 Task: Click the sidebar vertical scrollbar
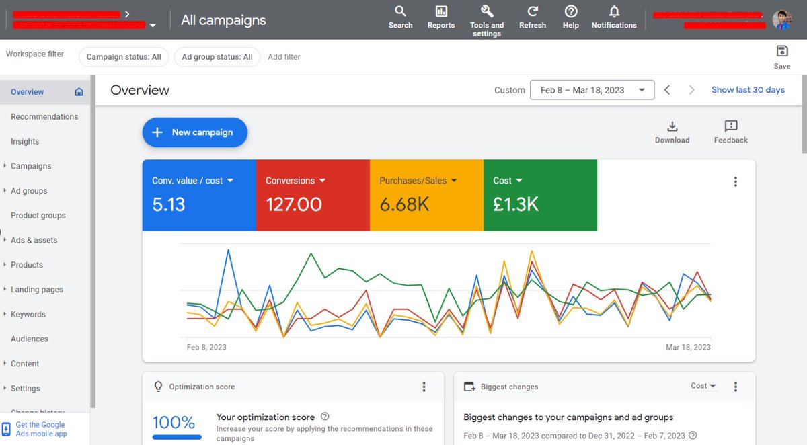93,242
